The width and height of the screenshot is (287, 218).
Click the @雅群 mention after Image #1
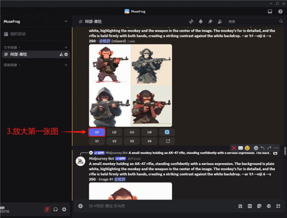pos(120,179)
